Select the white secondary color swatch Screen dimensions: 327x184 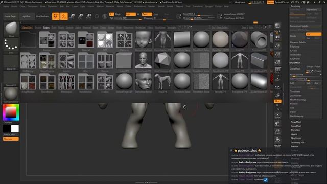tap(15, 129)
